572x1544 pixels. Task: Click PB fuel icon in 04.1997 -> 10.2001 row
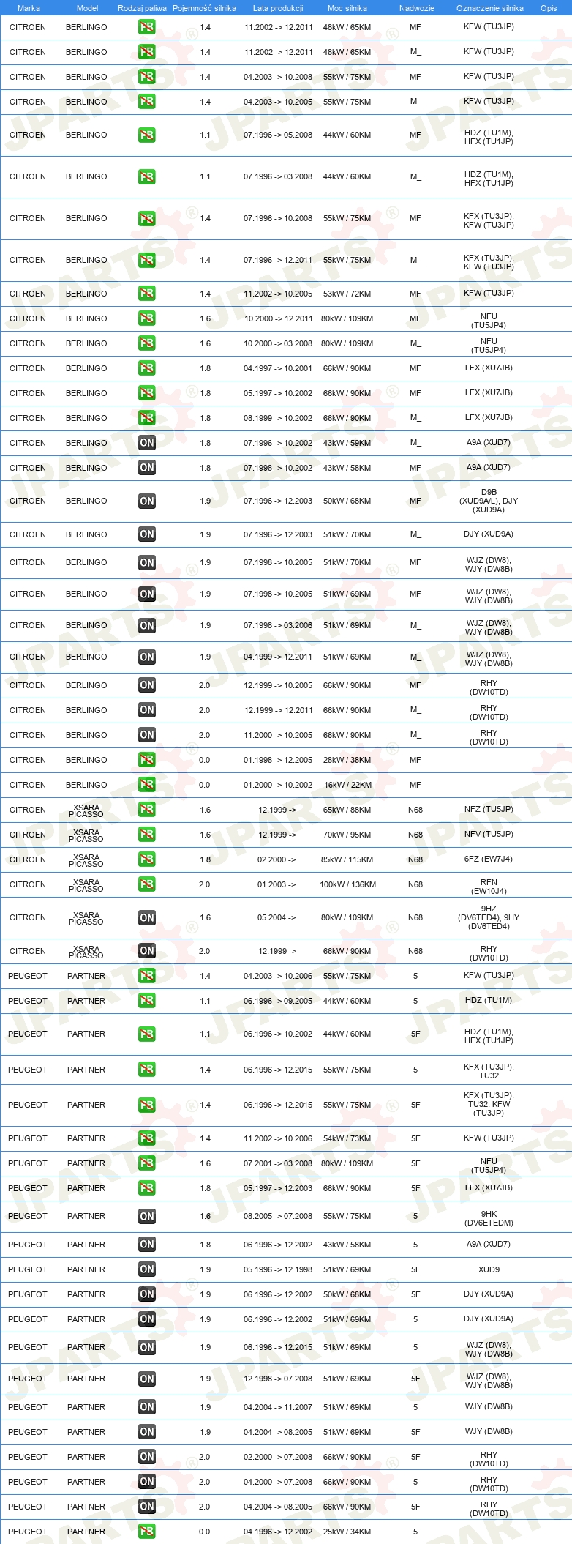tap(147, 368)
